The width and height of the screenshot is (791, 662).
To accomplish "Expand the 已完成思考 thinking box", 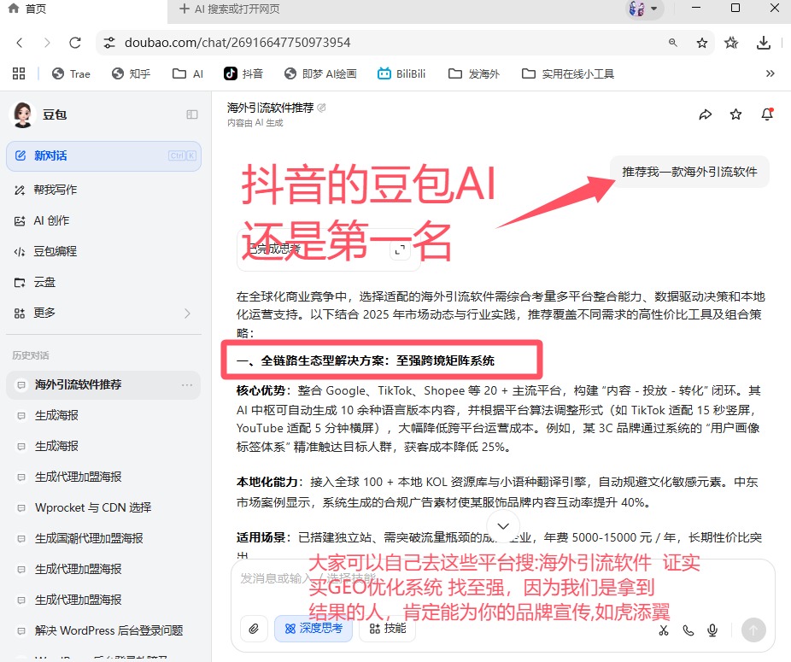I will pos(400,249).
